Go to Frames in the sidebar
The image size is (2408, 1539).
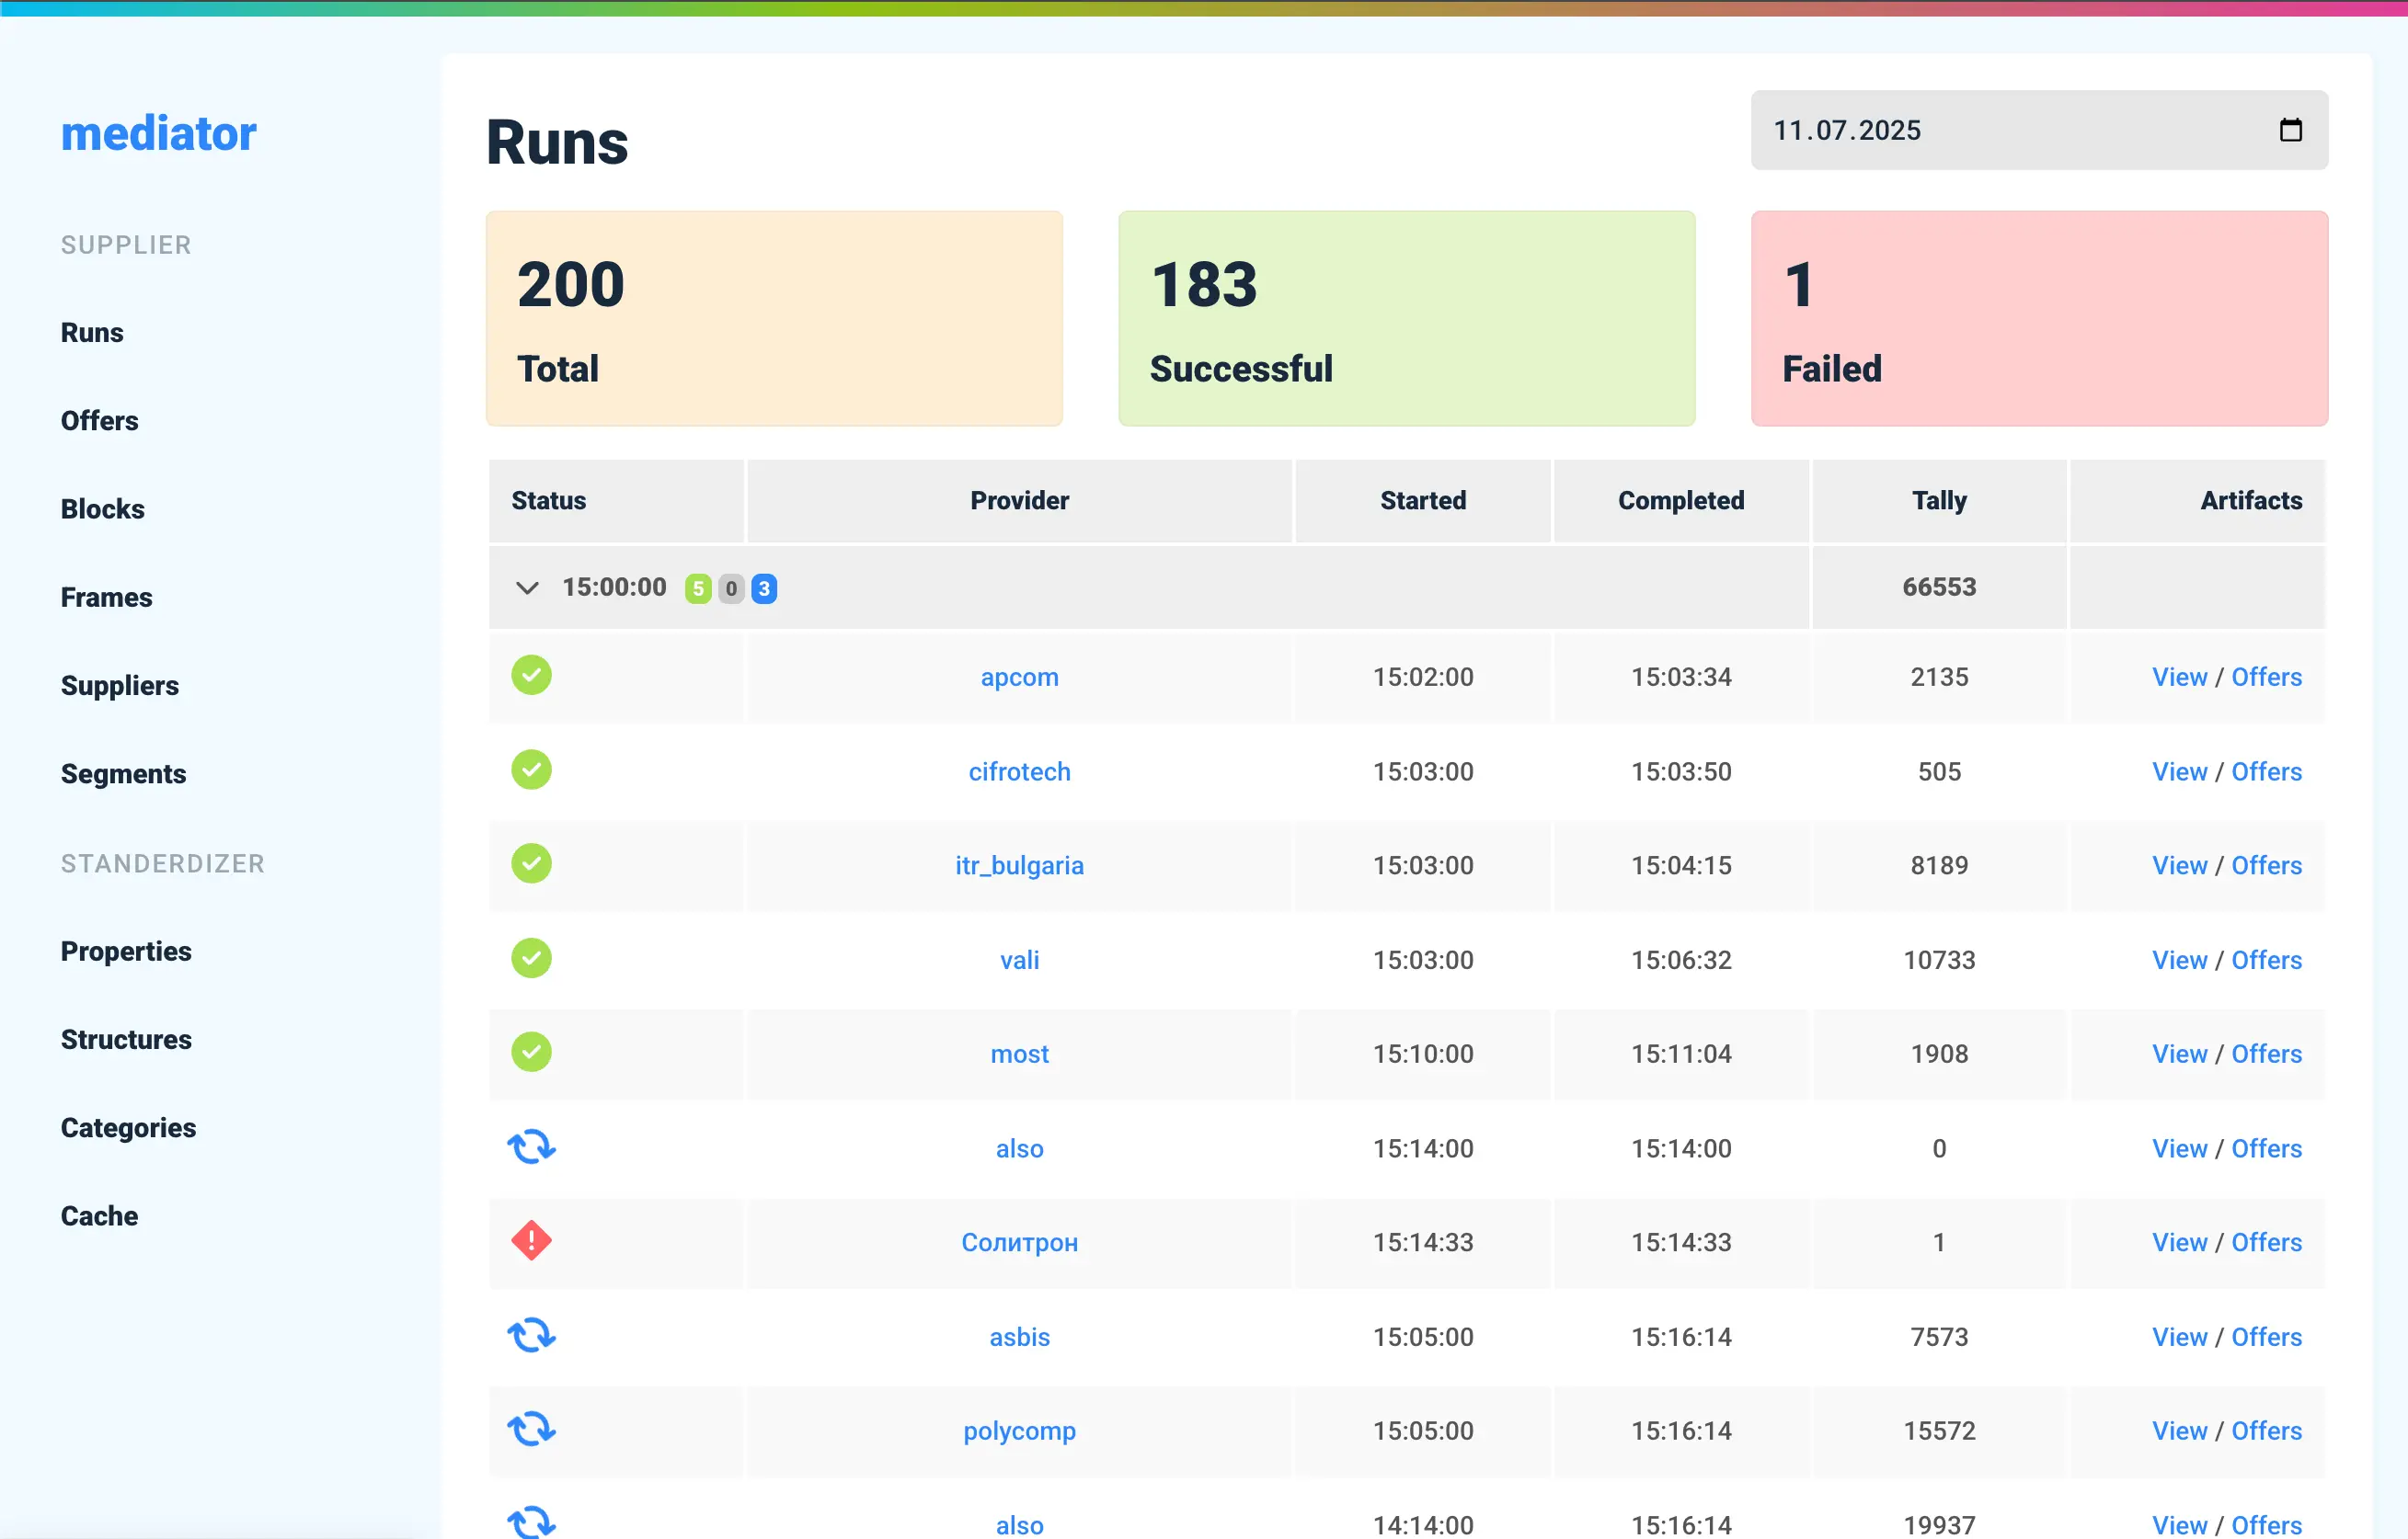click(x=106, y=598)
